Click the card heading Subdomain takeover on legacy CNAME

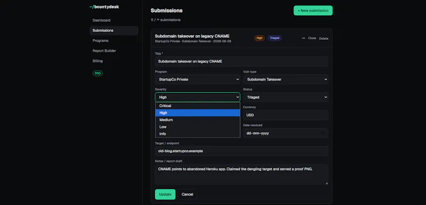coord(192,36)
